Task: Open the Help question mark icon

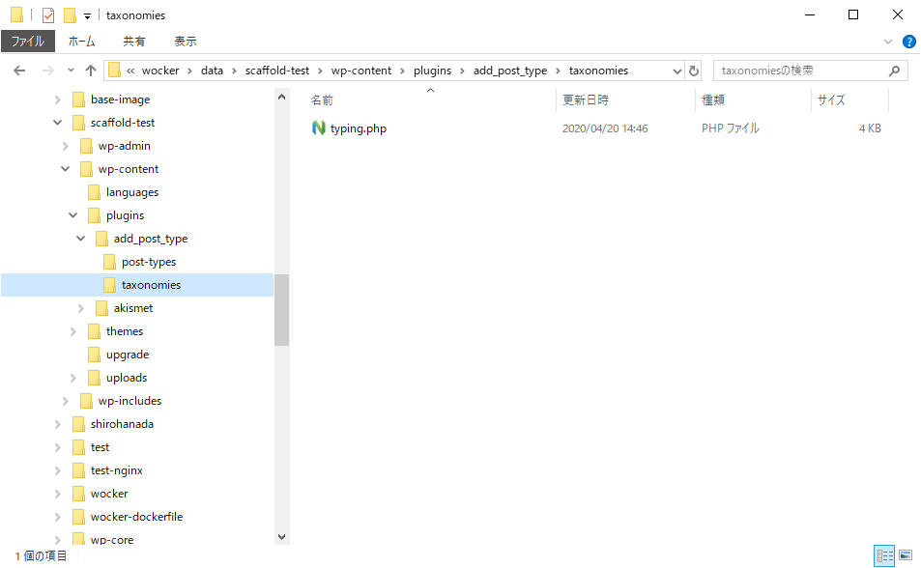Action: click(x=908, y=42)
